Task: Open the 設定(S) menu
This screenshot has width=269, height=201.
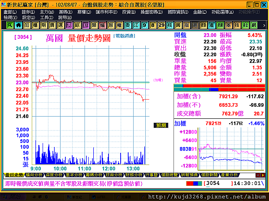Action: point(29,17)
